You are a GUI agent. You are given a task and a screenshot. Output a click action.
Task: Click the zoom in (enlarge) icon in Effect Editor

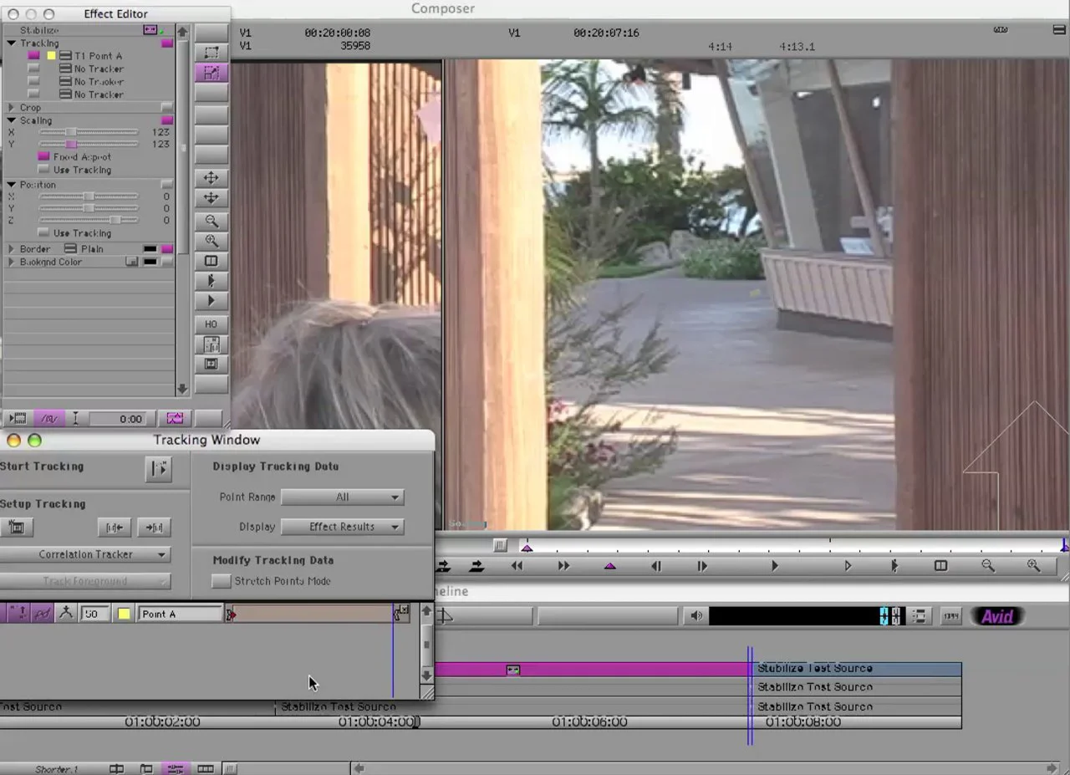211,241
